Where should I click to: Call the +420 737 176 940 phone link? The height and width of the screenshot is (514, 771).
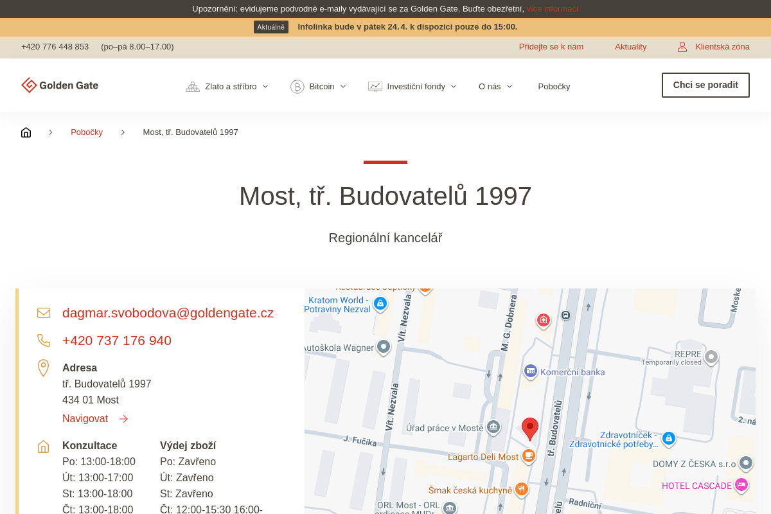coord(117,341)
